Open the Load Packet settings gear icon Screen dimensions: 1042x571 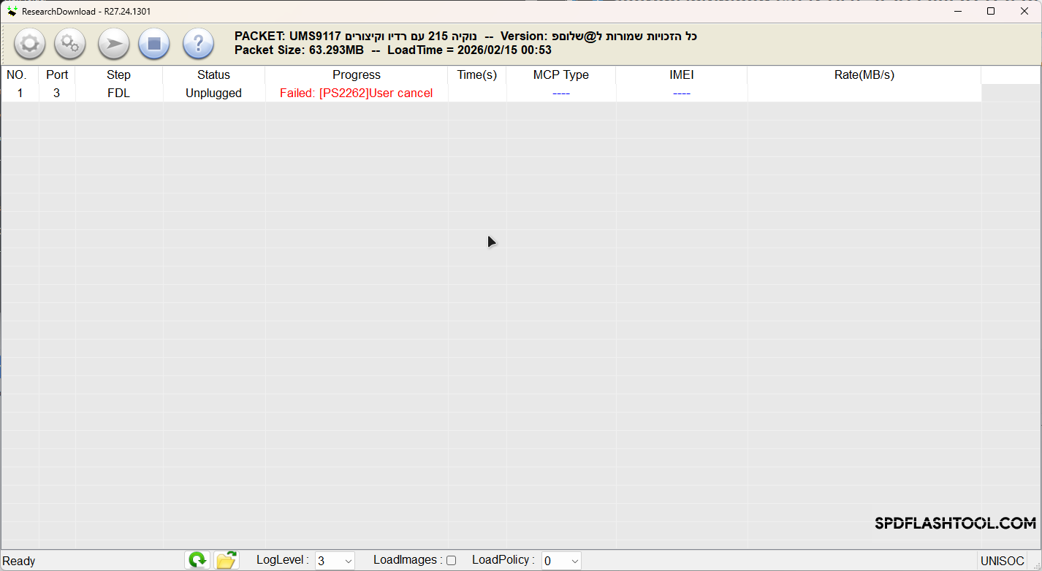point(29,44)
